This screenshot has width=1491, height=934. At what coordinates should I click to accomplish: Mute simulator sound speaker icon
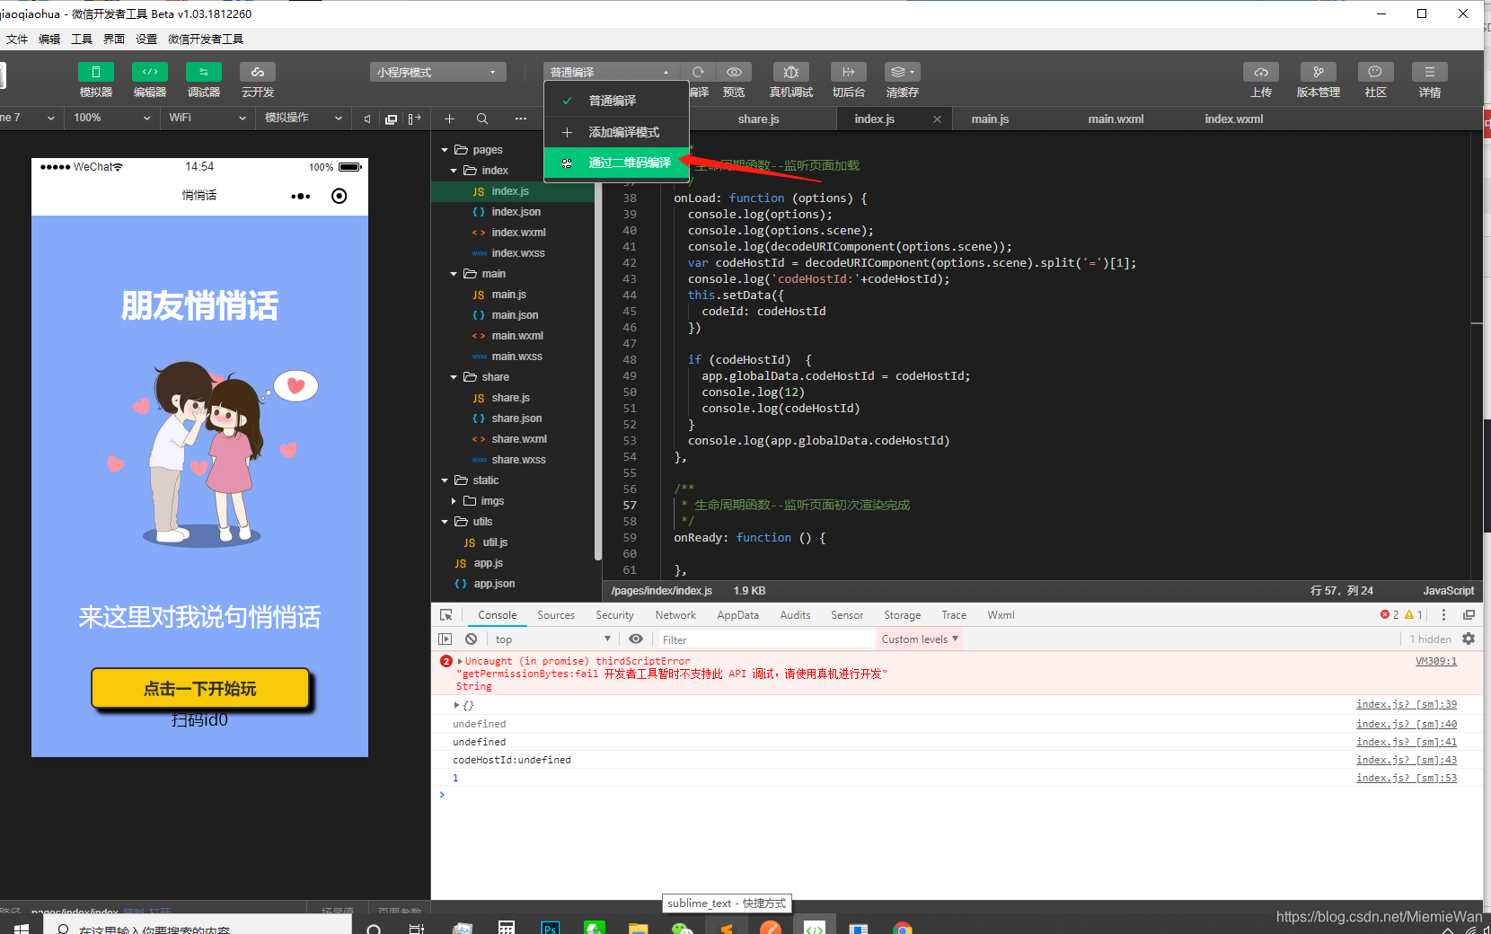click(367, 119)
